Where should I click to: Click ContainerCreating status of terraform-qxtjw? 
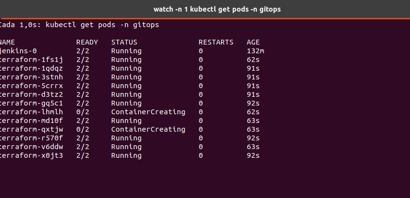click(148, 129)
